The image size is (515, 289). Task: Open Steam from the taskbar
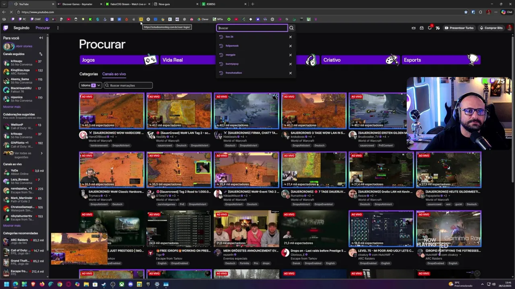(104, 284)
